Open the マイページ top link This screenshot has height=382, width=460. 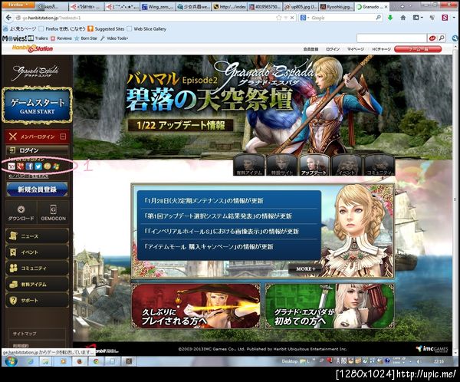[356, 49]
